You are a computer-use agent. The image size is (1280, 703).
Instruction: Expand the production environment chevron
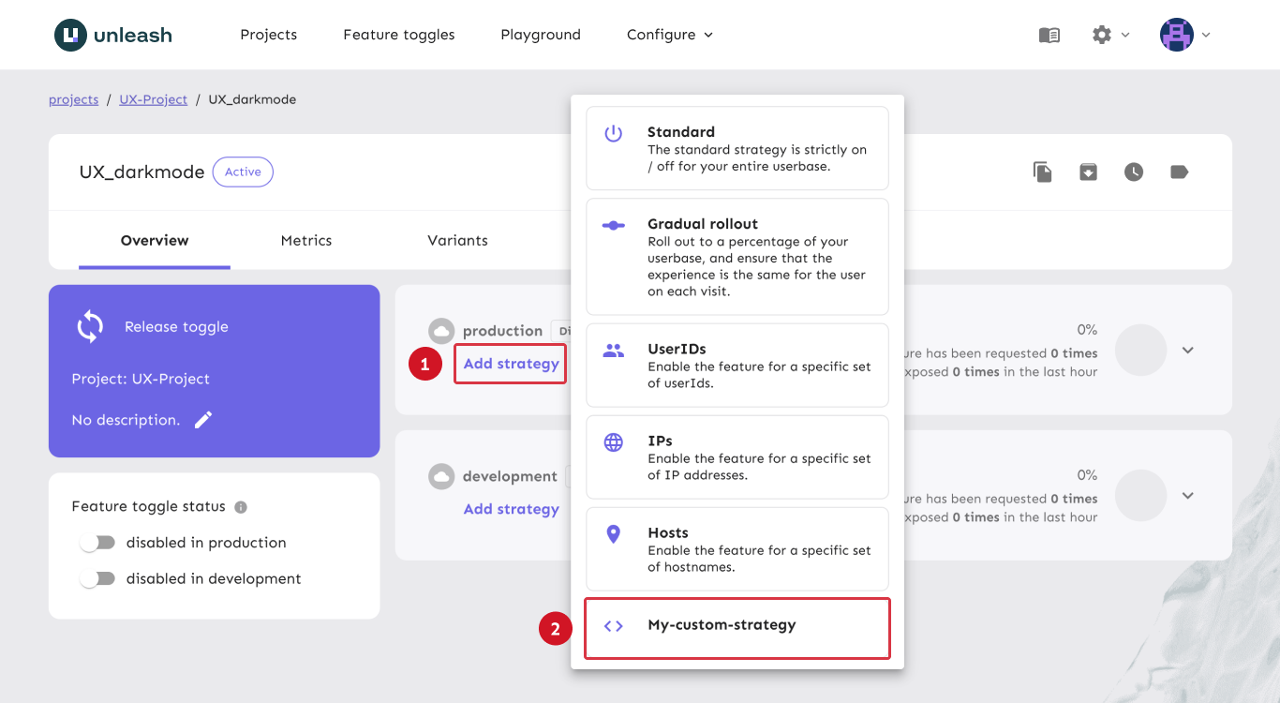tap(1188, 351)
